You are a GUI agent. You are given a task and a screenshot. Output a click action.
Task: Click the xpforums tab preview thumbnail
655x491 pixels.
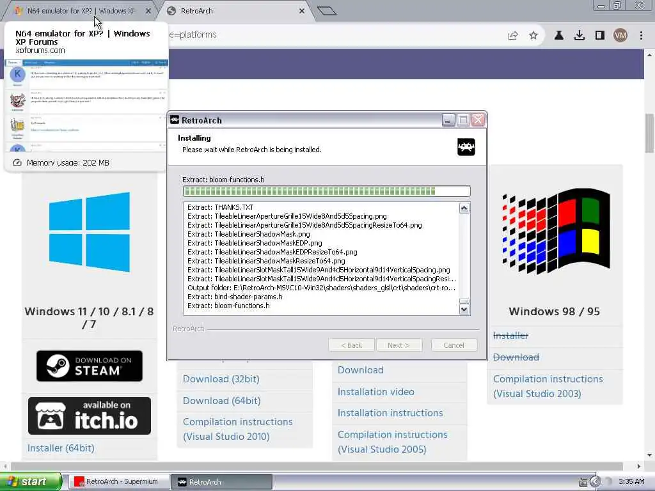coord(86,105)
